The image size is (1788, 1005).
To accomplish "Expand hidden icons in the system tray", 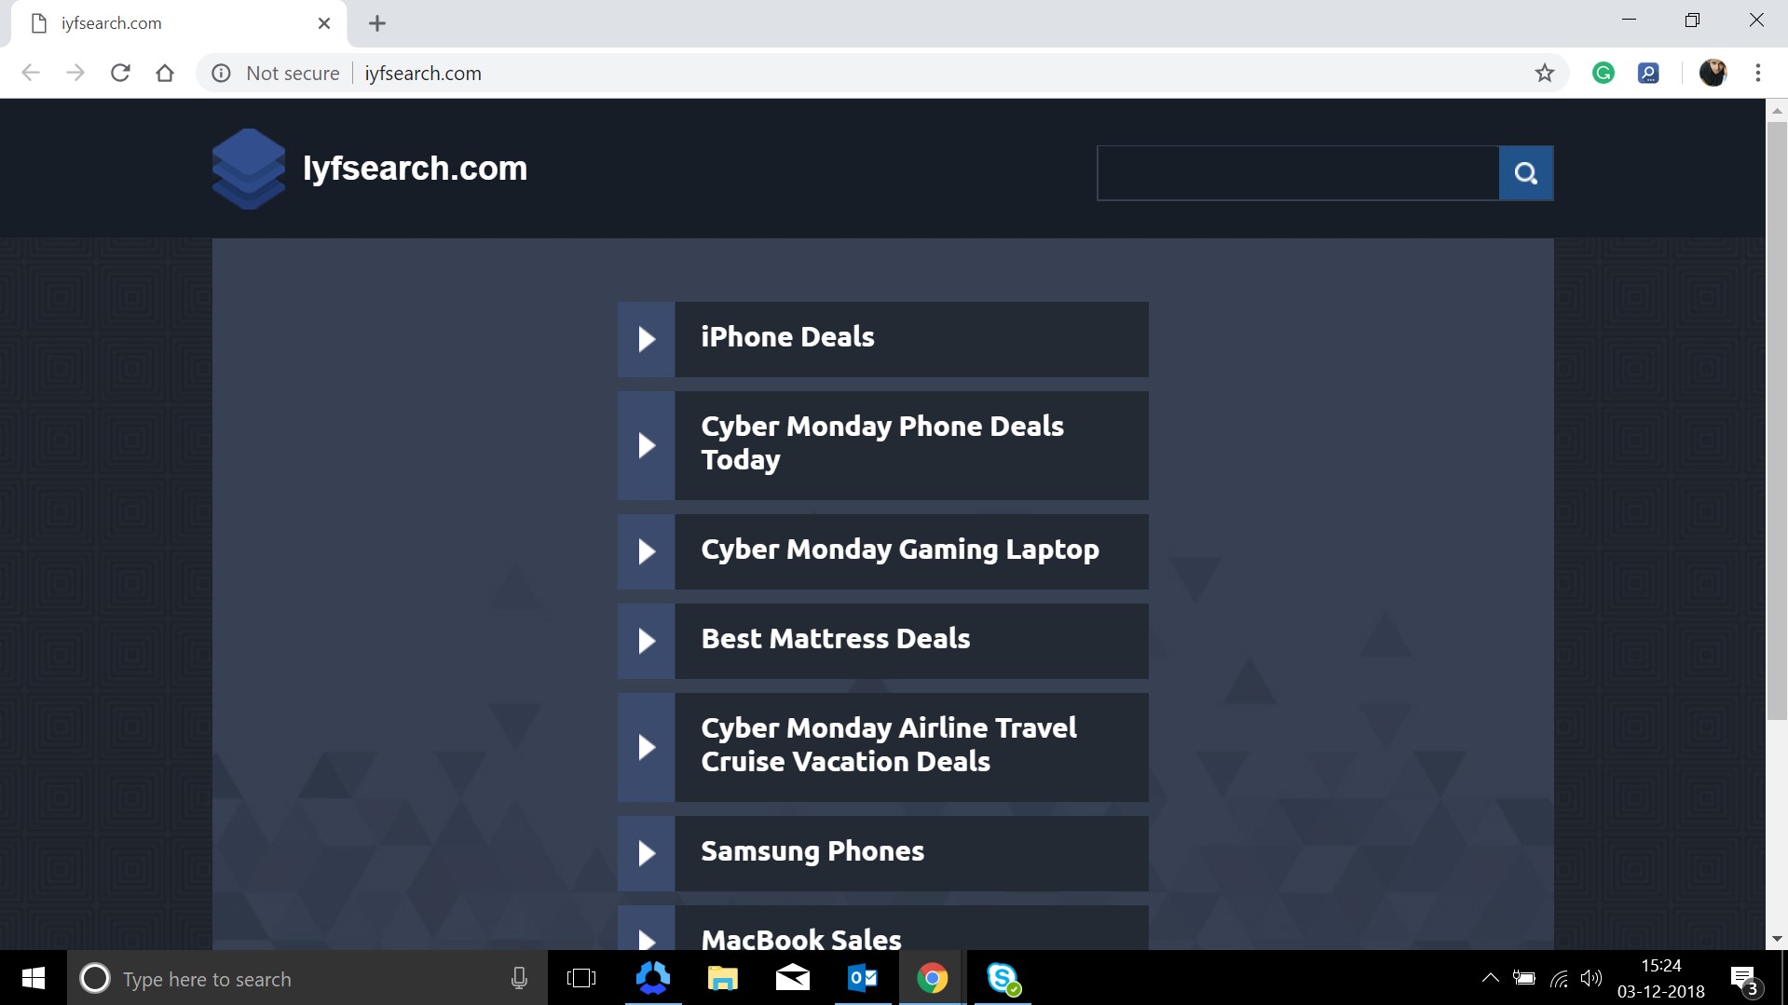I will pos(1489,978).
